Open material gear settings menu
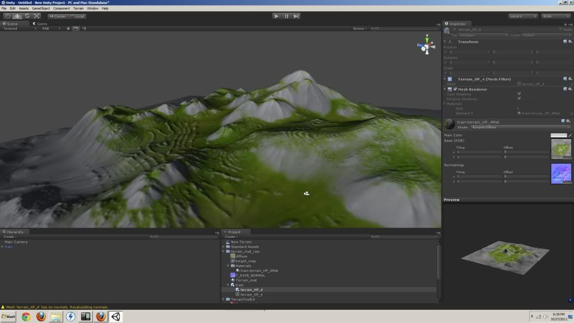This screenshot has width=574, height=323. [568, 121]
